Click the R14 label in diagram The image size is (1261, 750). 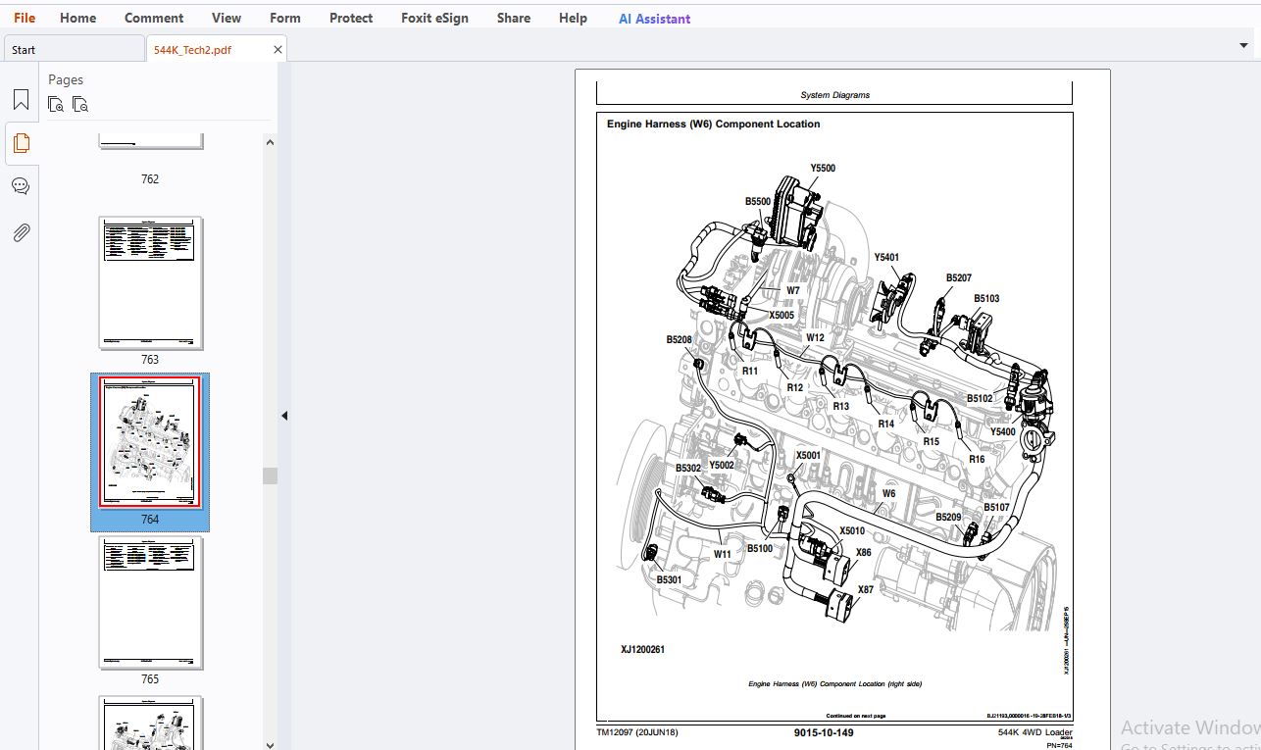(x=886, y=425)
